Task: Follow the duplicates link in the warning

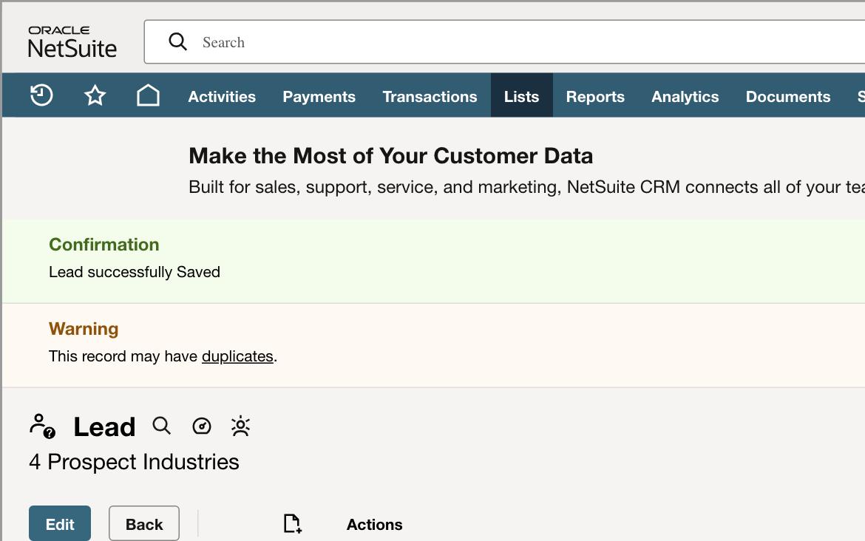Action: 238,356
